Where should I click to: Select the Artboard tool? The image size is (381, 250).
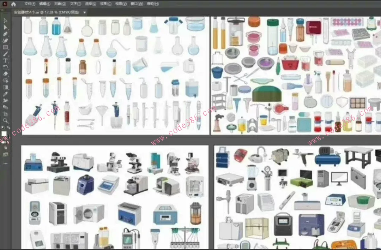(x=5, y=114)
